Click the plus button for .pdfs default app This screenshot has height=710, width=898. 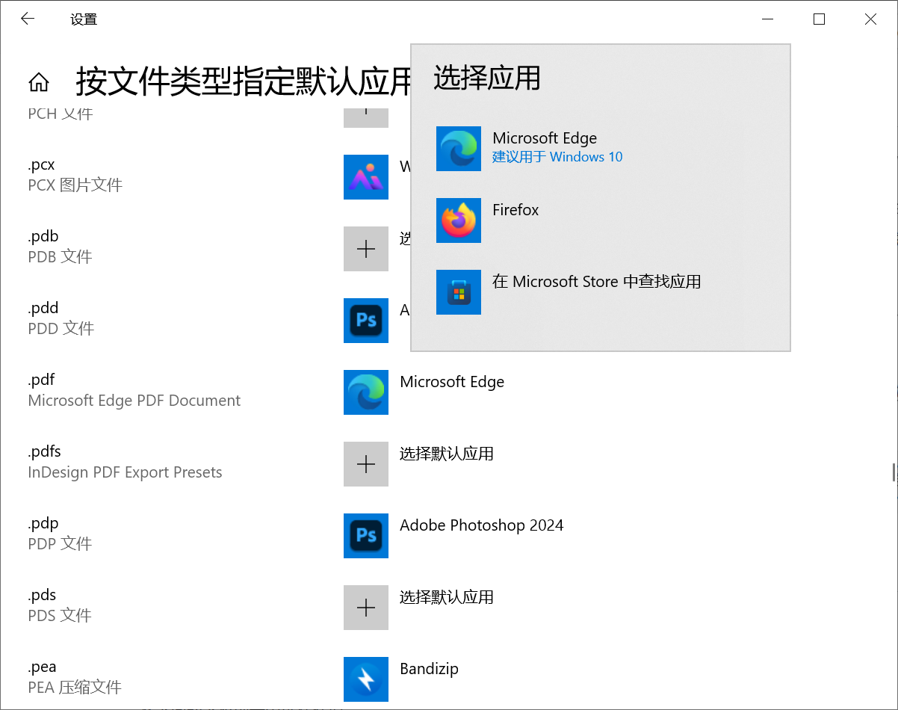pyautogui.click(x=365, y=463)
